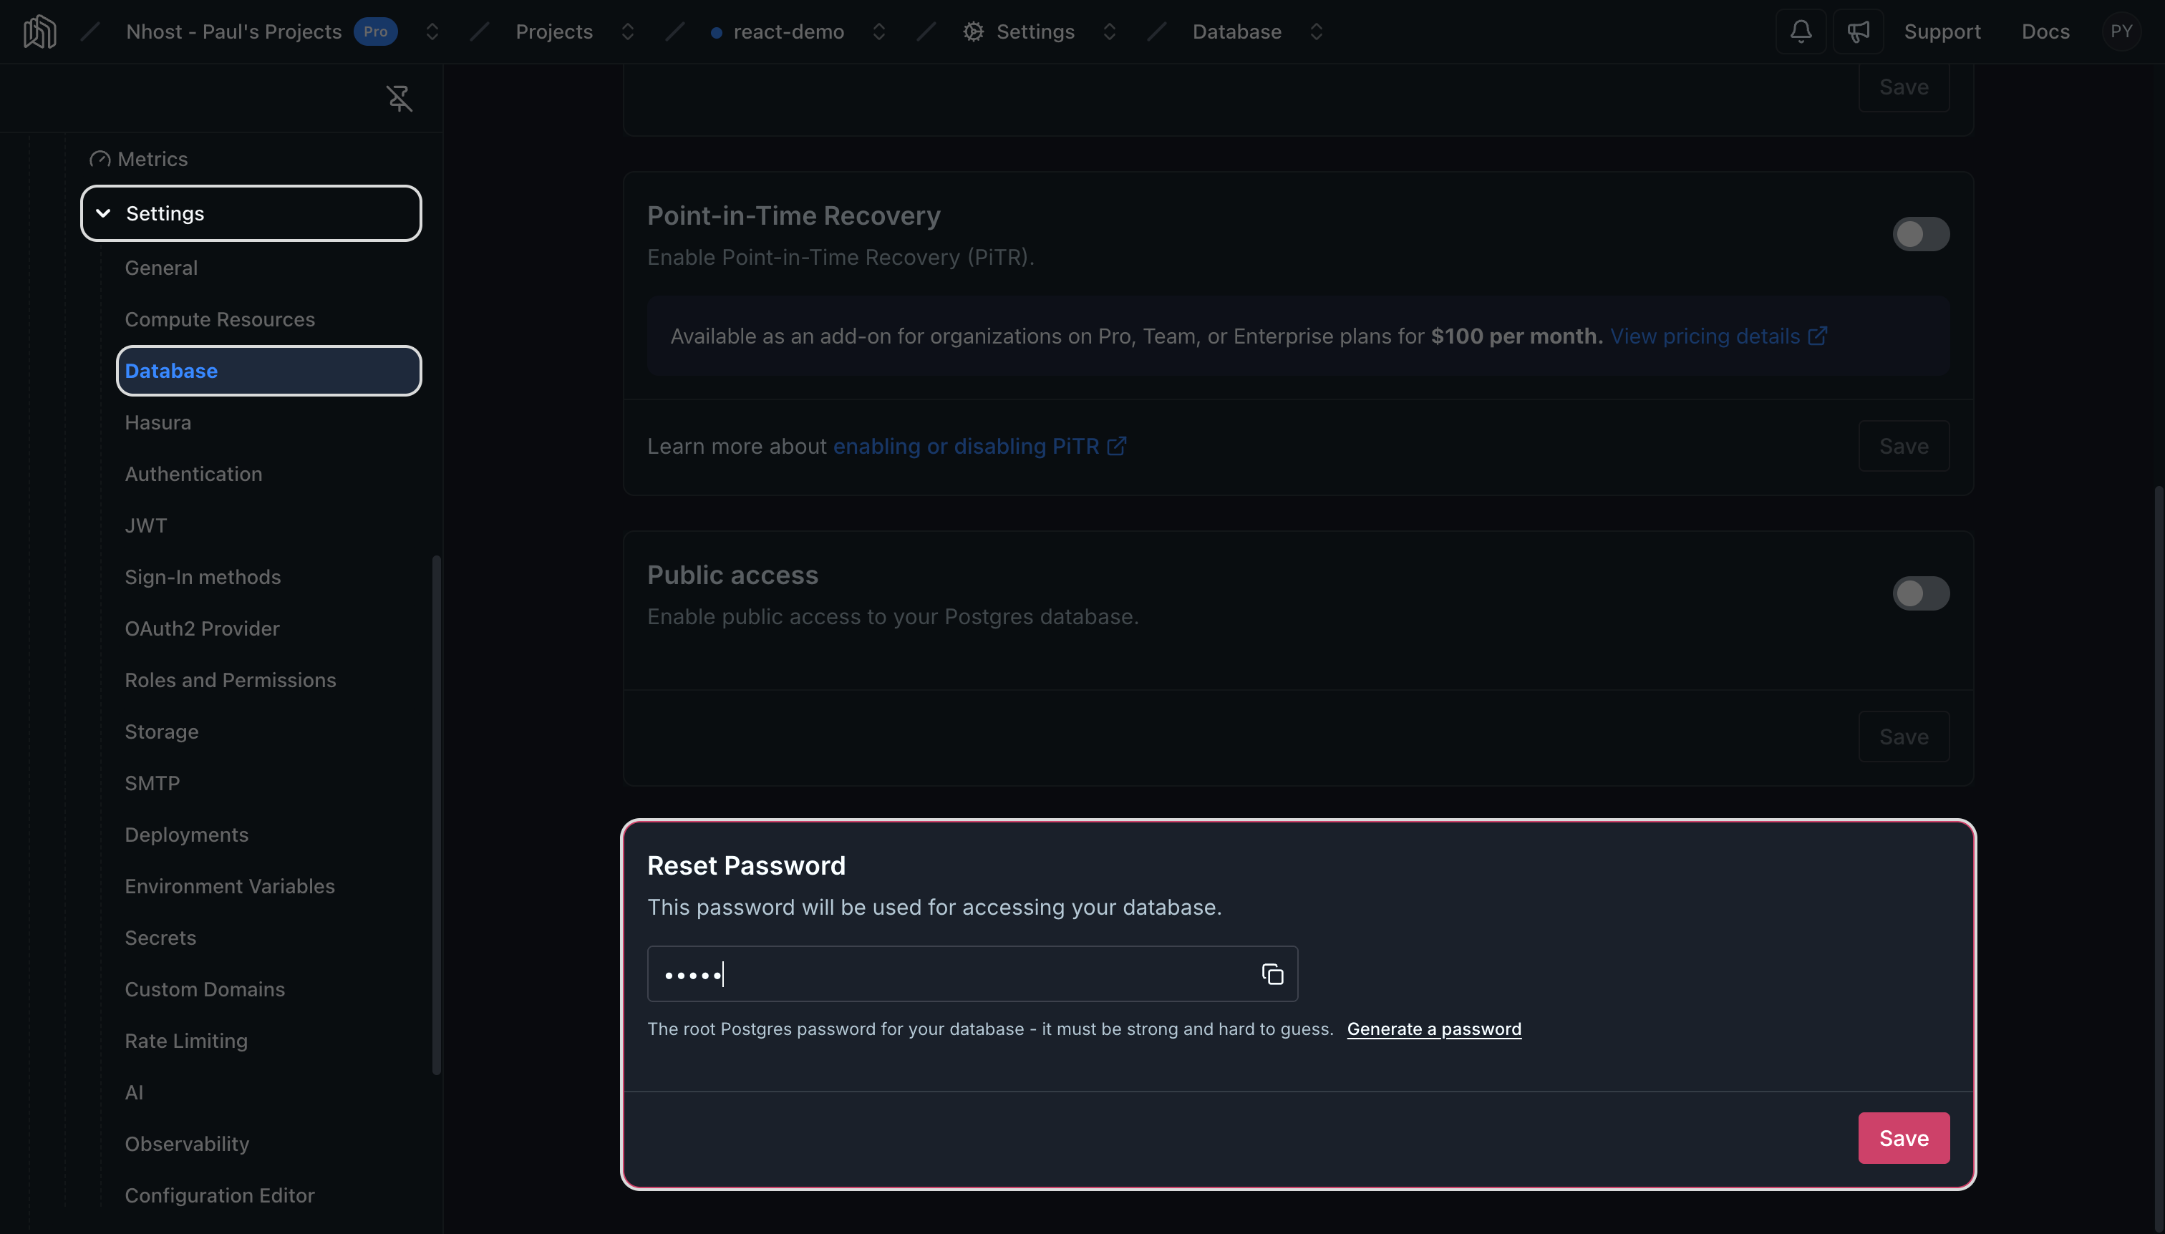Image resolution: width=2165 pixels, height=1234 pixels.
Task: Go to Sign-In methods
Action: pos(203,577)
